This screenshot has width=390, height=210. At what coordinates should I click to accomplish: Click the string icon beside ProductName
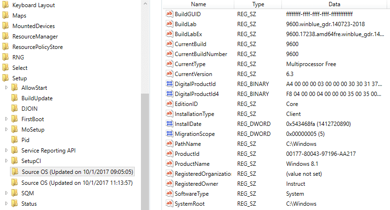point(170,163)
